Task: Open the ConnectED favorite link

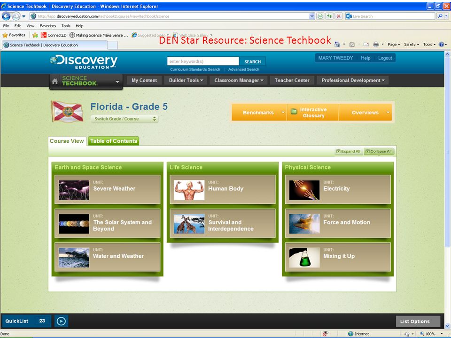Action: point(54,35)
